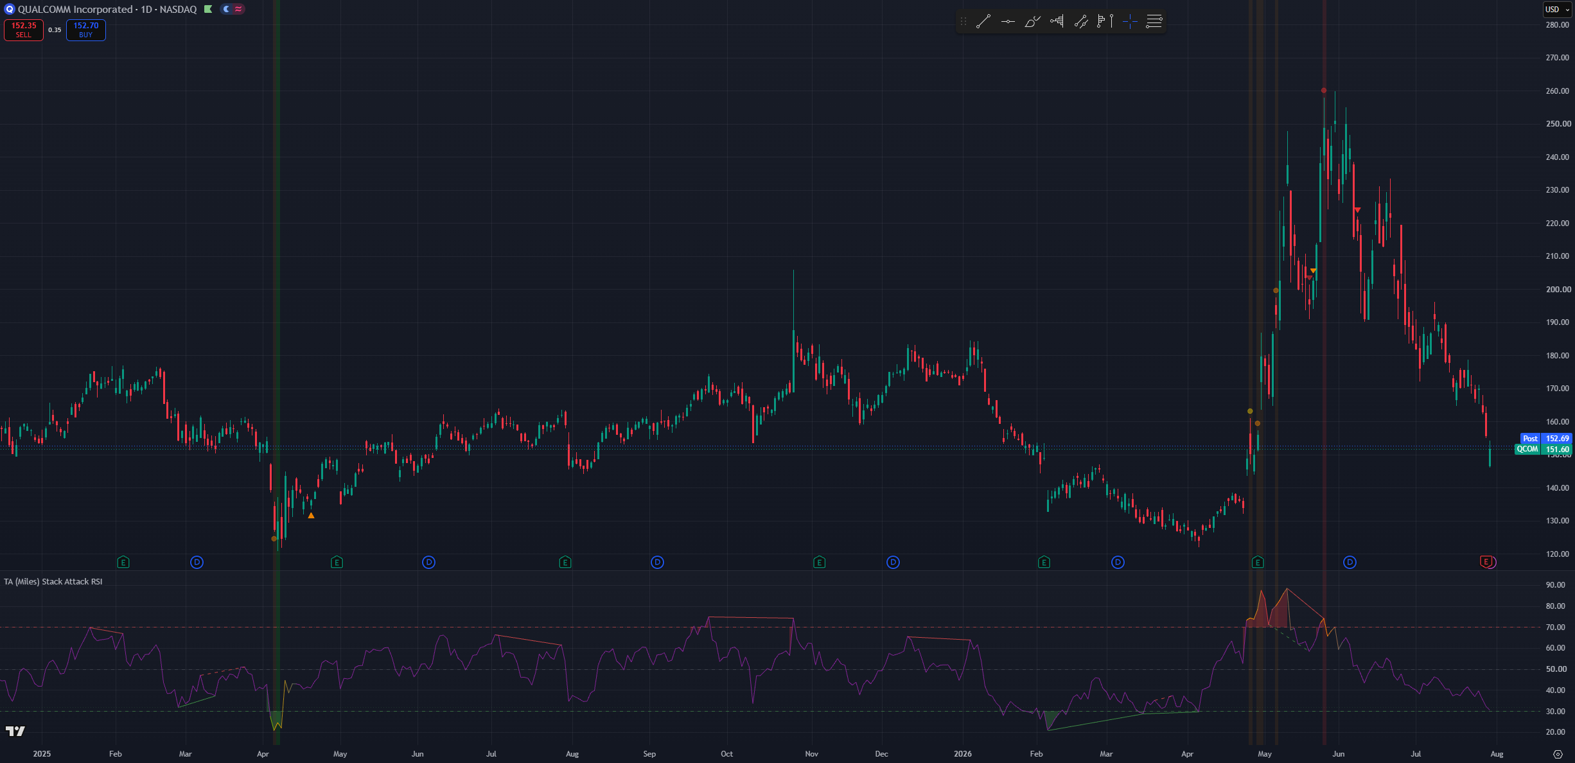Screen dimensions: 1575x763
Task: Click the 0.35 spread value
Action: tap(55, 30)
